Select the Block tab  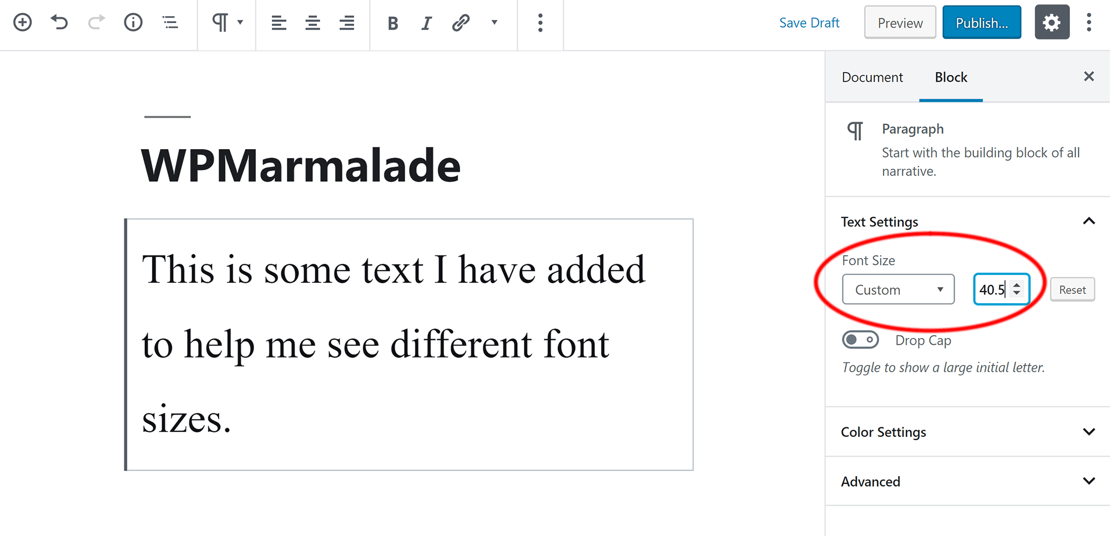click(x=950, y=77)
